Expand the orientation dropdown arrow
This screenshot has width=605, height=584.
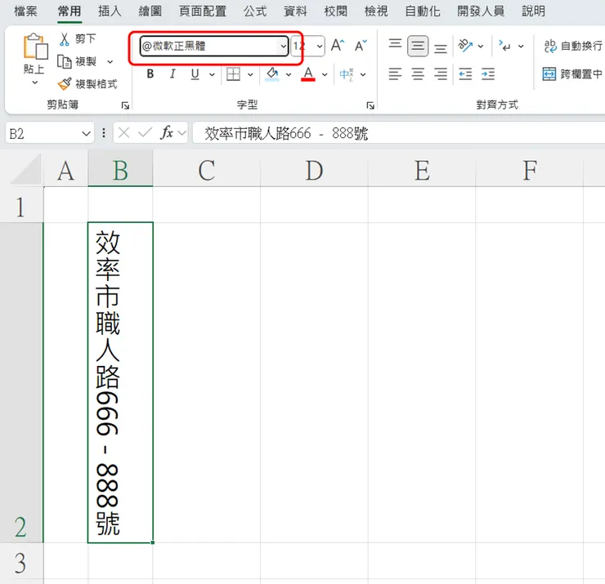pyautogui.click(x=481, y=47)
